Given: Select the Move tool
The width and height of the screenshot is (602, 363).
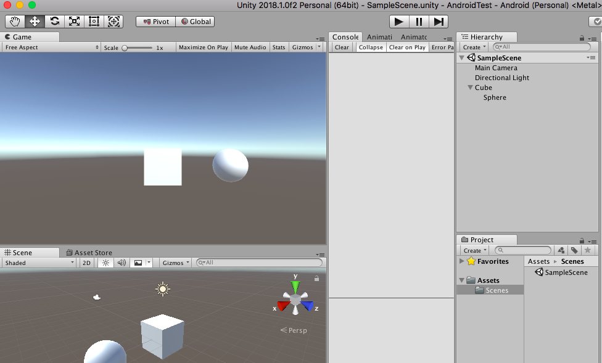Looking at the screenshot, I should tap(35, 22).
